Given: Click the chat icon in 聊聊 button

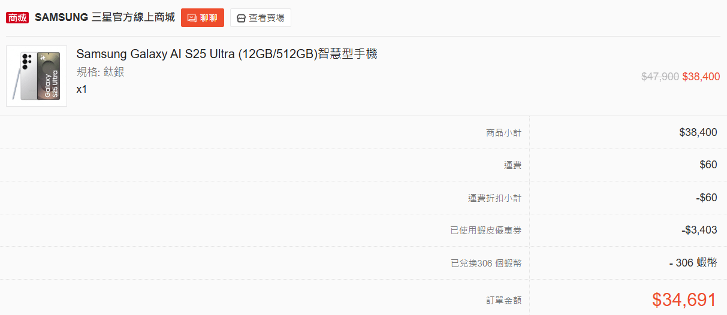Looking at the screenshot, I should point(192,18).
